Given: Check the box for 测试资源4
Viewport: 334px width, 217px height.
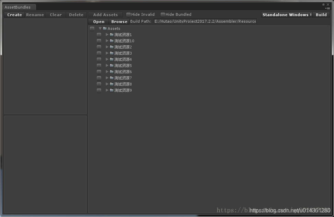Looking at the screenshot, I should [99, 59].
